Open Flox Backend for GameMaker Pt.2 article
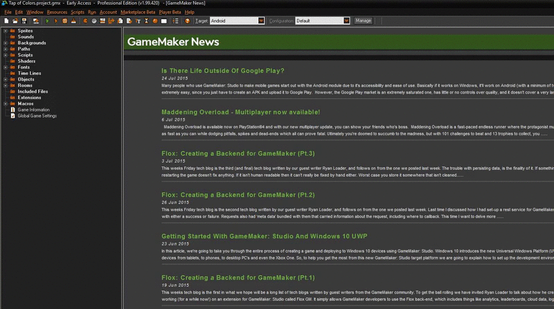 click(238, 195)
